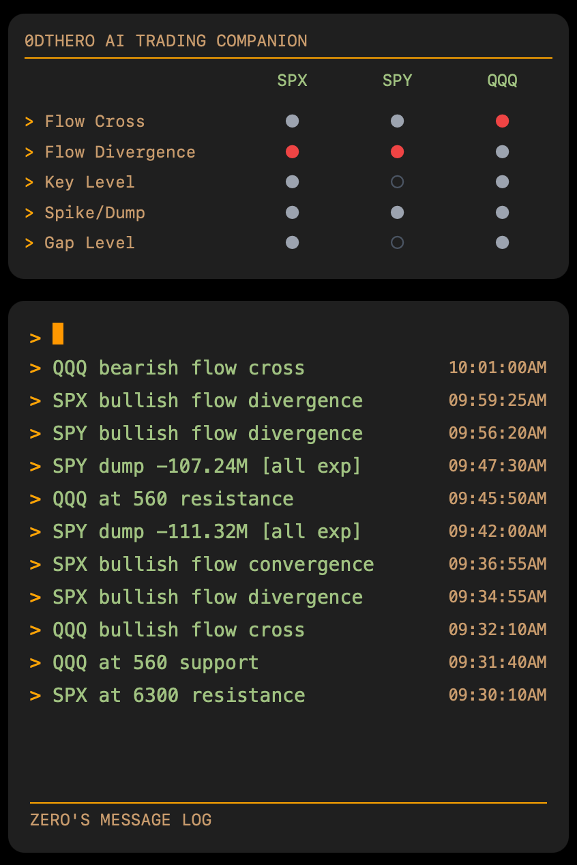Viewport: 577px width, 865px height.
Task: Click the red SPY Flow Divergence dot
Action: (x=397, y=151)
